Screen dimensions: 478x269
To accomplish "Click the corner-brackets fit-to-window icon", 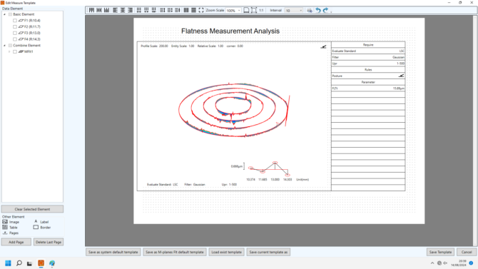I will click(x=201, y=10).
